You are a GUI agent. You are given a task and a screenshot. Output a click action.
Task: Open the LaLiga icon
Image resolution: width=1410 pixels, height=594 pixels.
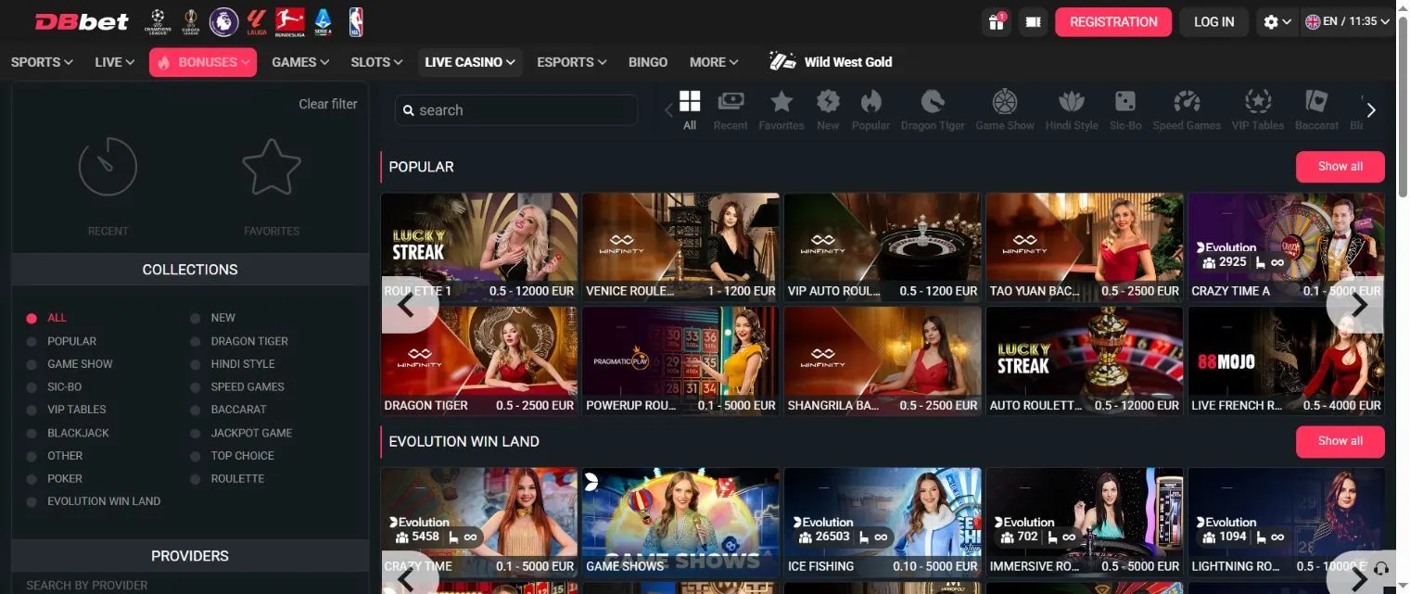[x=257, y=21]
